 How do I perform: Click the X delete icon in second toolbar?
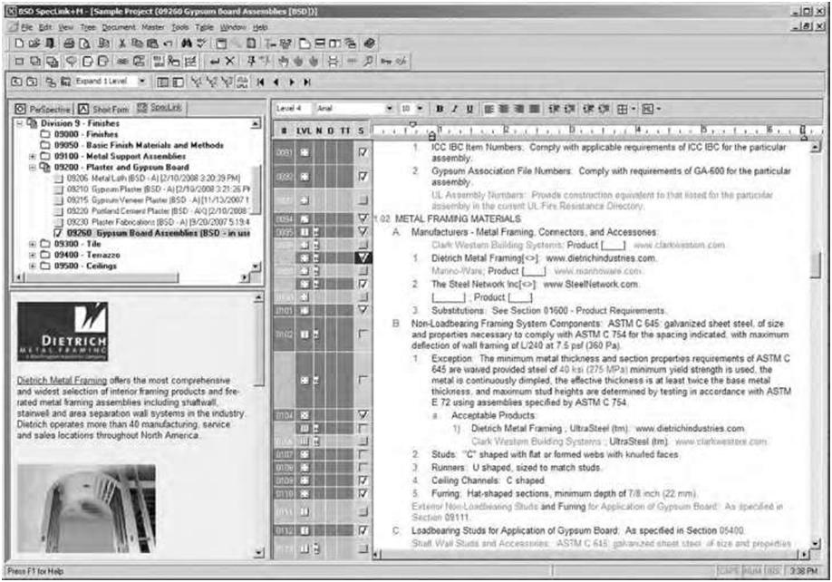[x=230, y=62]
